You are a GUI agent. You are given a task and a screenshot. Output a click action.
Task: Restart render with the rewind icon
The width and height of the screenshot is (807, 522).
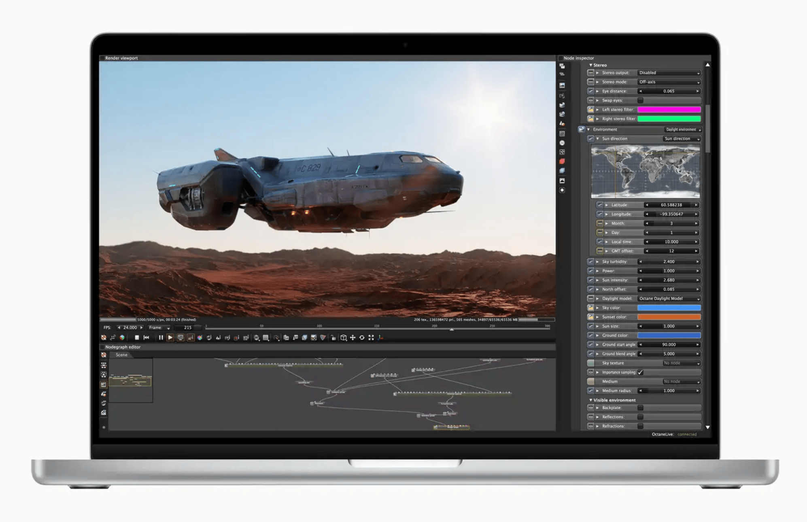click(x=146, y=337)
